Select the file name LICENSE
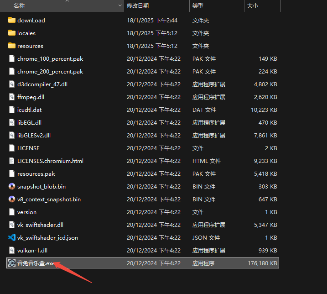This screenshot has height=294, width=327. pyautogui.click(x=28, y=148)
